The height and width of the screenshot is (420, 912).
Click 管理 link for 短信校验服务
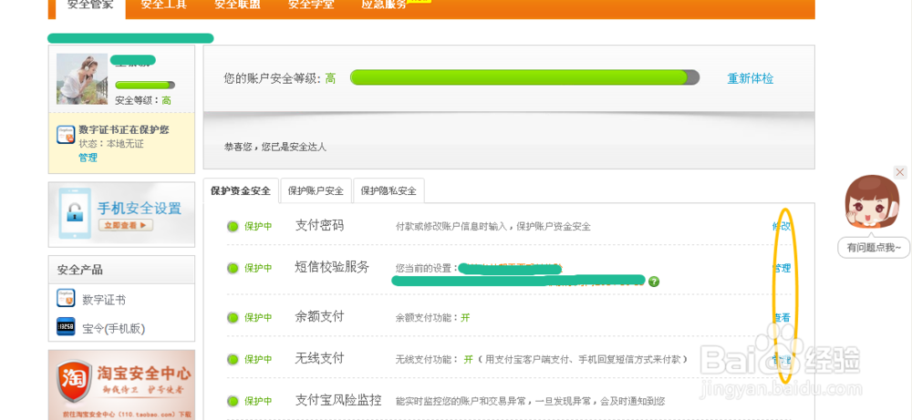pyautogui.click(x=782, y=269)
